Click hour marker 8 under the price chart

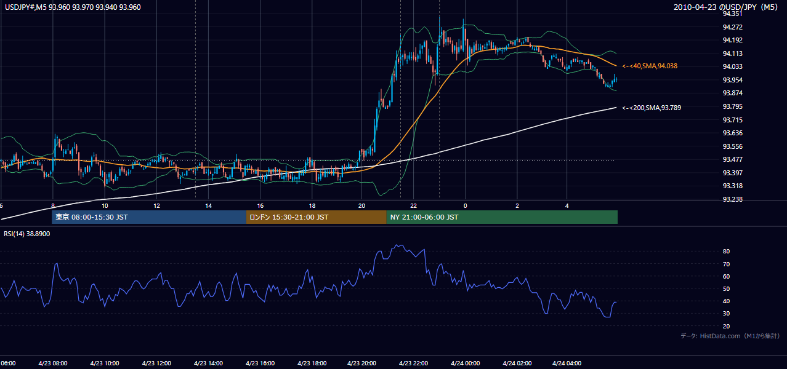click(x=53, y=205)
